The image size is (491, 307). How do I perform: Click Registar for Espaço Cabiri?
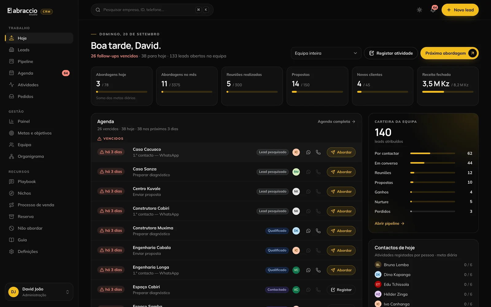click(341, 290)
